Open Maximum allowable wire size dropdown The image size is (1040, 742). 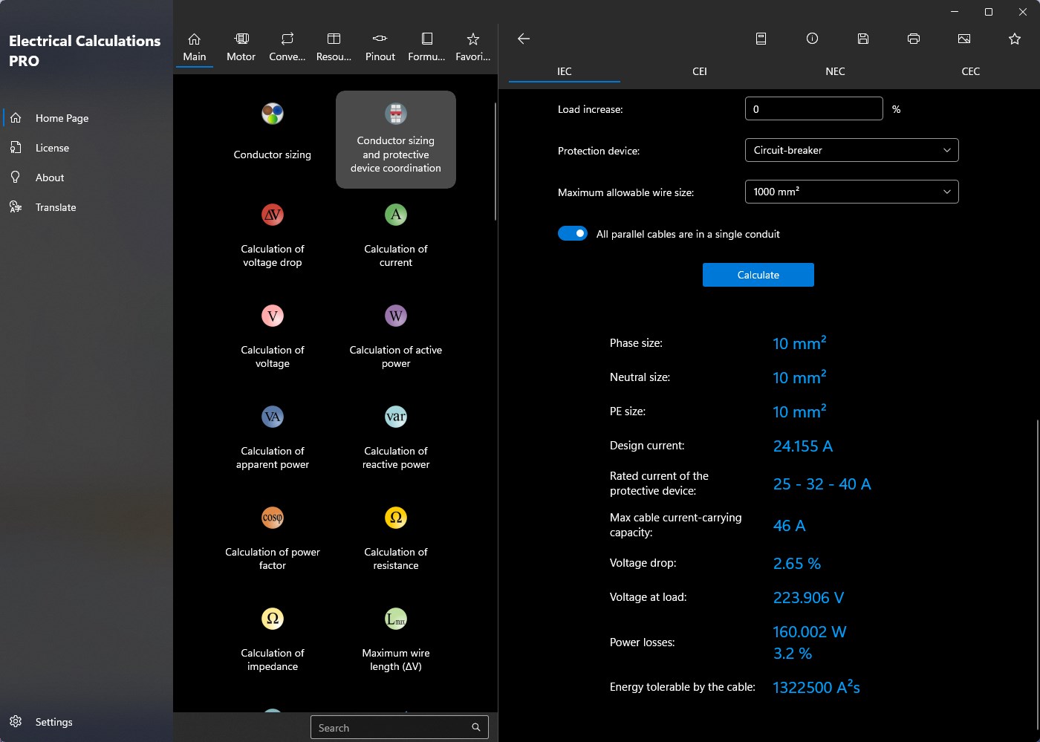pyautogui.click(x=851, y=192)
